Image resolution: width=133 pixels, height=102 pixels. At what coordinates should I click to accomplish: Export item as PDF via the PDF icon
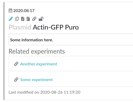[23, 19]
